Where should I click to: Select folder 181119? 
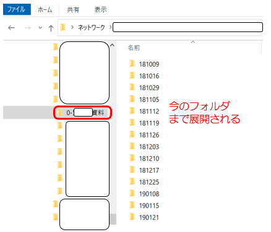(x=145, y=123)
